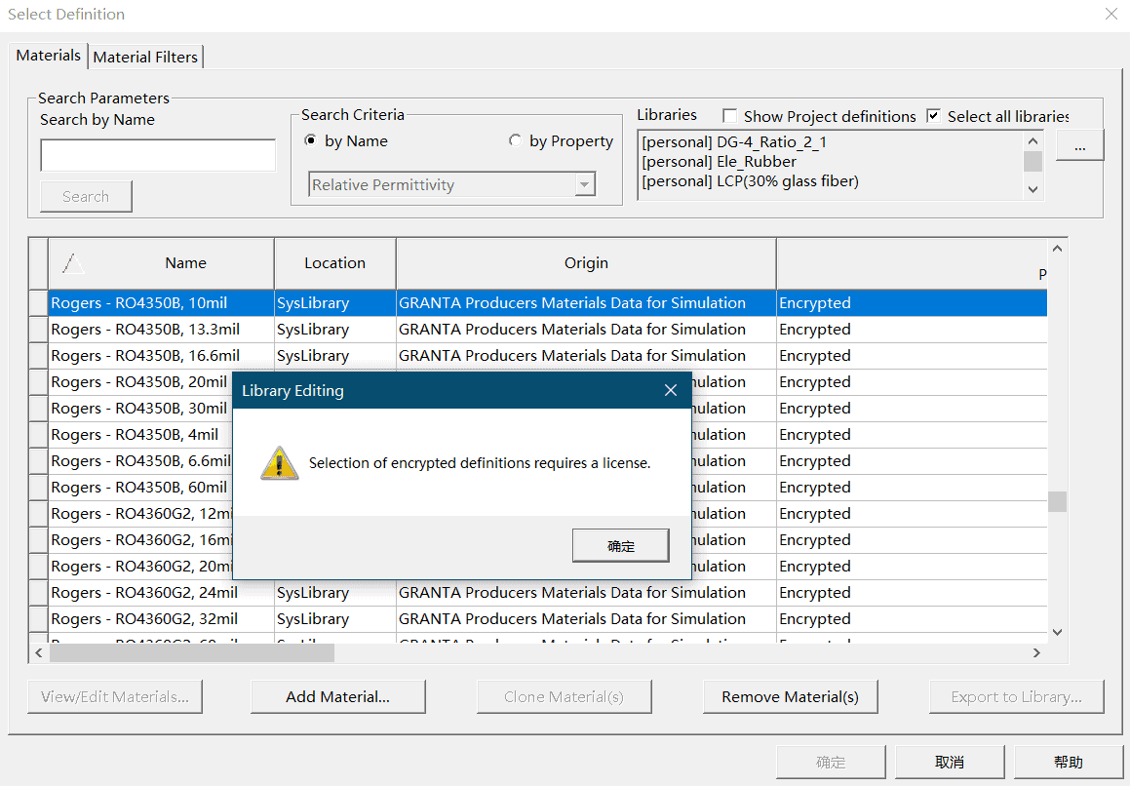
Task: Open the Material Filters tab
Action: (x=145, y=57)
